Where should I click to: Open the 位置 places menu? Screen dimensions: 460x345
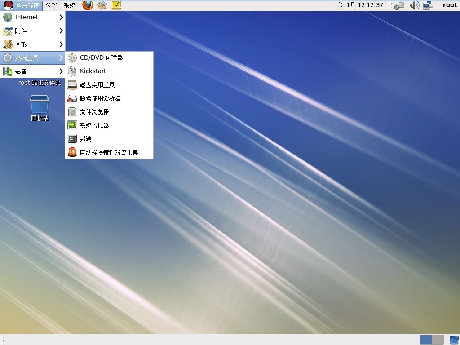(x=52, y=5)
